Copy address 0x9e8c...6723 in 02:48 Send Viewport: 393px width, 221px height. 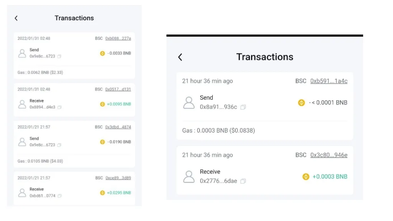click(59, 56)
